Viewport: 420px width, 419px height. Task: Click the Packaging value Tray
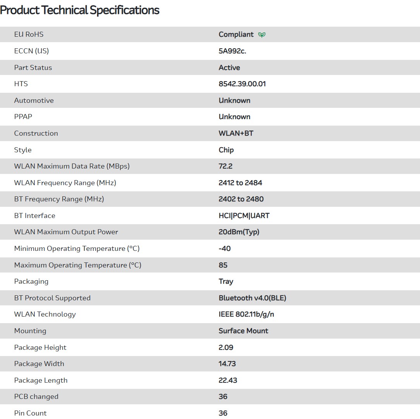pyautogui.click(x=226, y=281)
